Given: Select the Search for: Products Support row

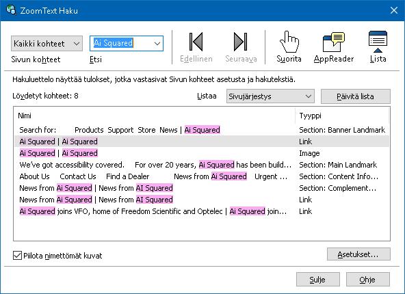Looking at the screenshot, I should 201,130.
